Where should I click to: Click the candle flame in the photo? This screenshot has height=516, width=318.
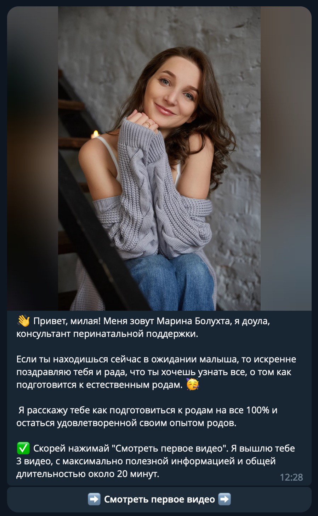coord(95,134)
